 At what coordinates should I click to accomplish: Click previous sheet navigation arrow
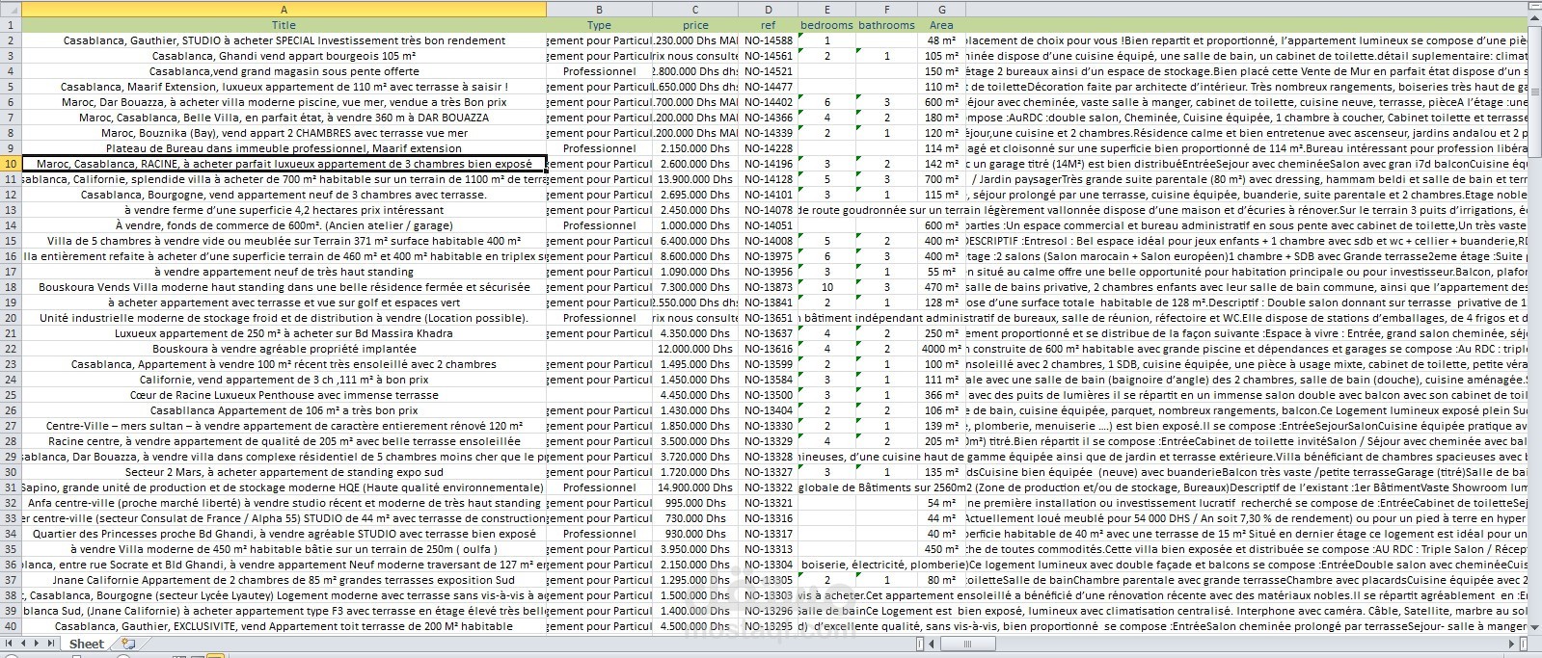tap(23, 644)
